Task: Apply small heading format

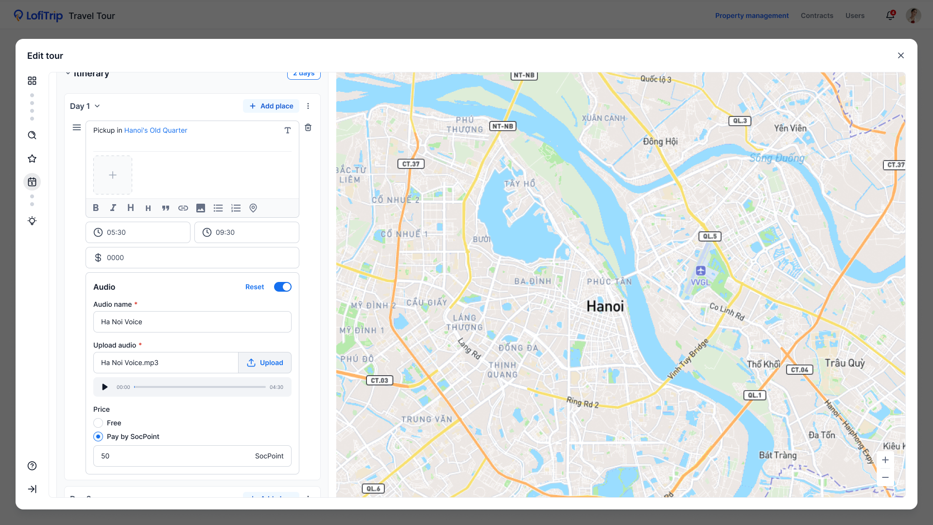Action: [x=148, y=208]
